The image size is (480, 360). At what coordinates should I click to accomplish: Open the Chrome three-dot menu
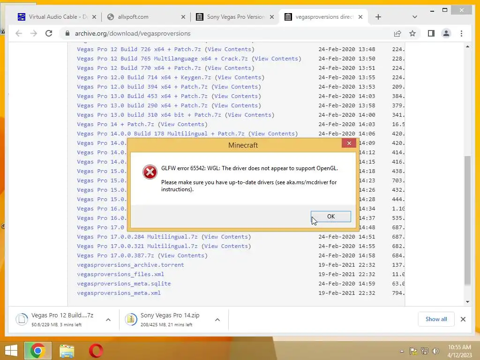click(461, 33)
